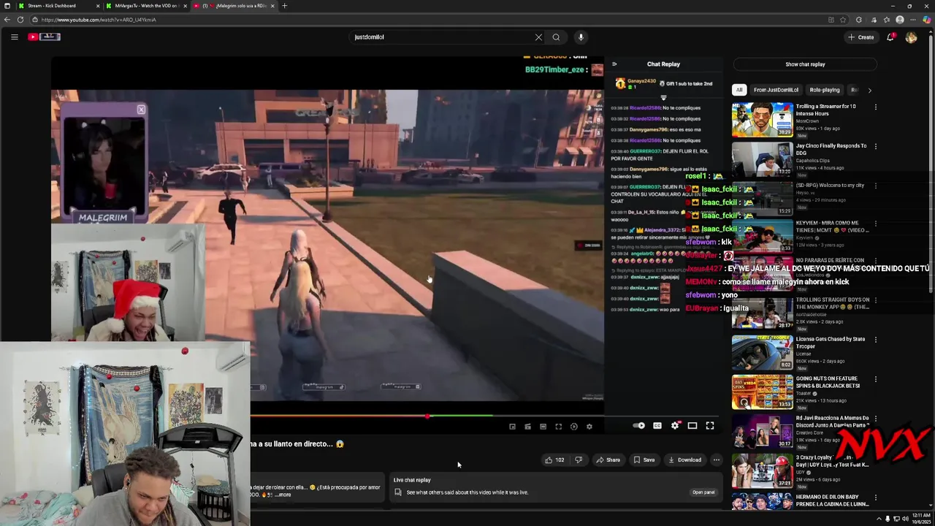The height and width of the screenshot is (526, 935).
Task: Open options for Trolling a Streamer video
Action: point(875,107)
